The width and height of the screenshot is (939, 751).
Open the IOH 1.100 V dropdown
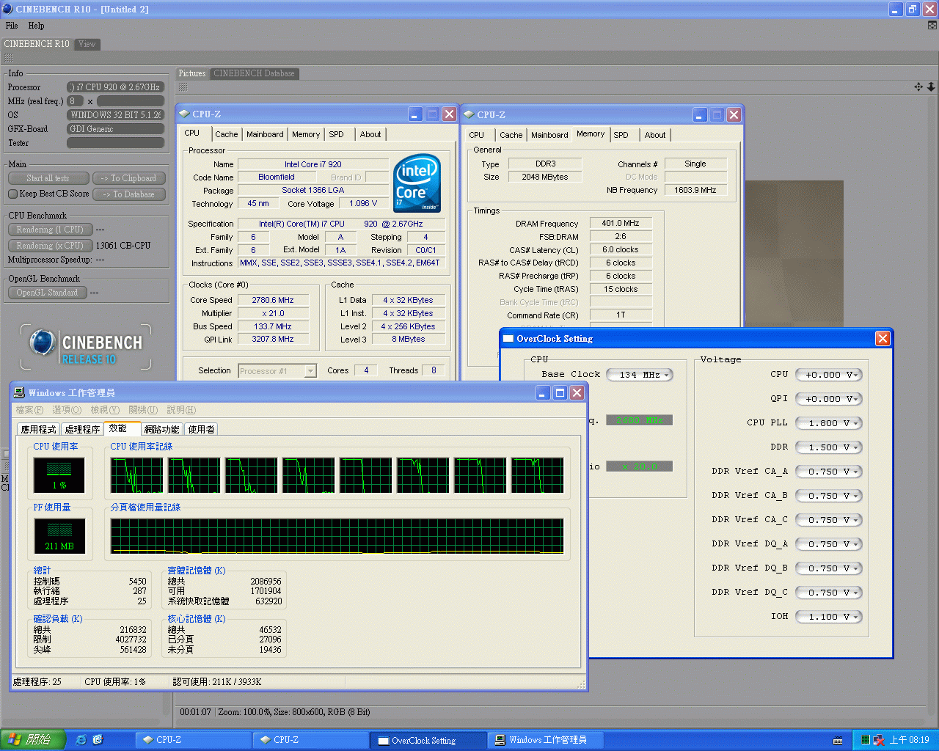coord(828,617)
